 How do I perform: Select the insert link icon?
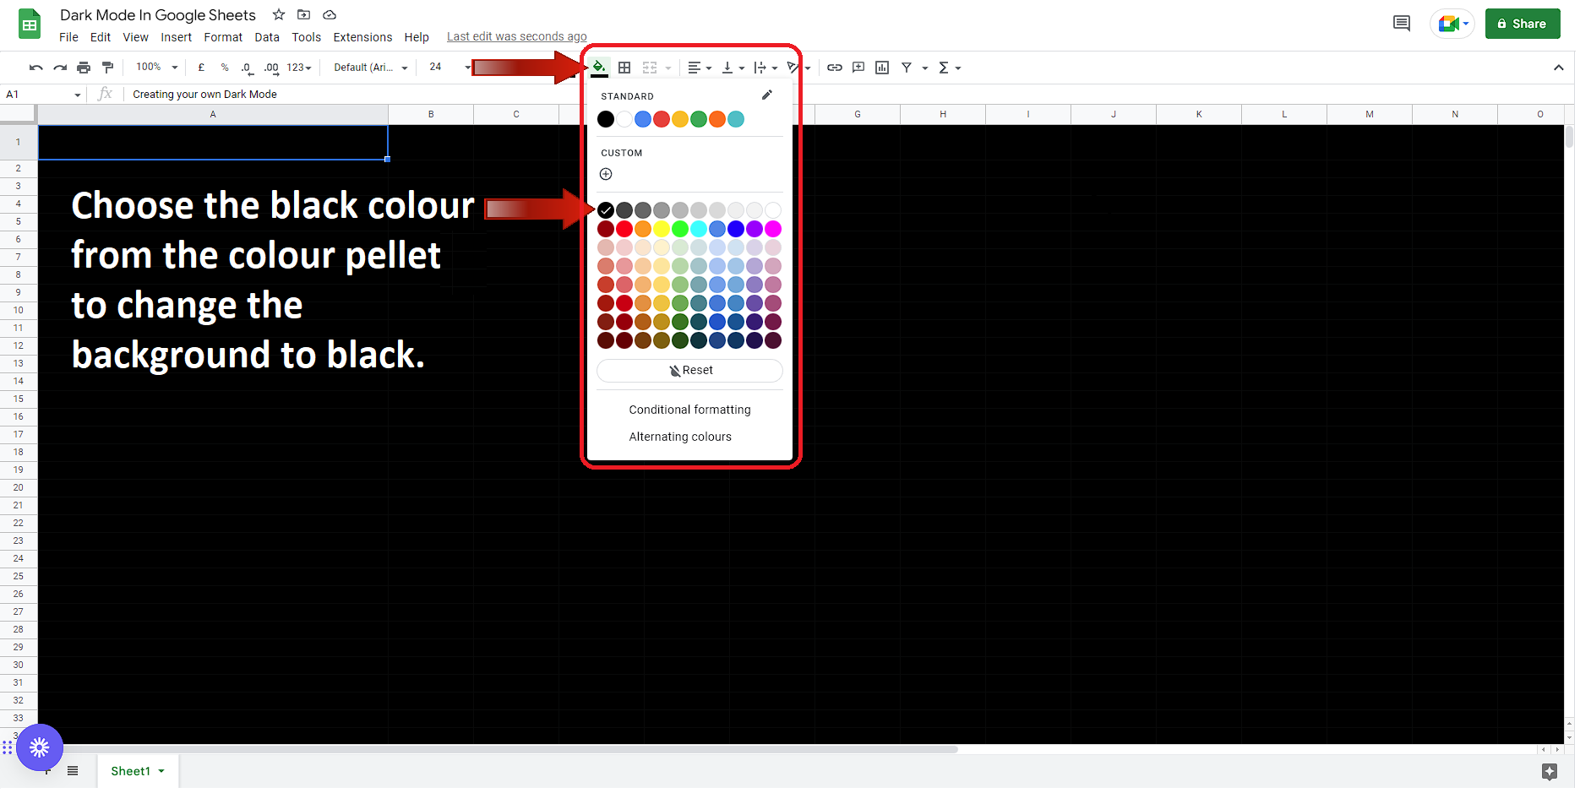point(835,67)
